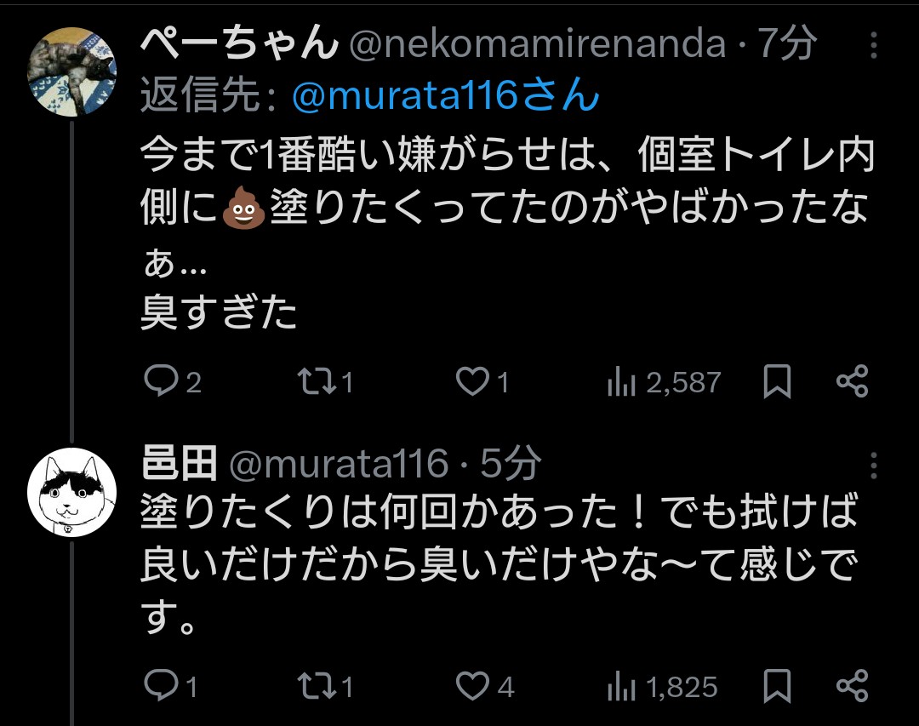View analytics showing 1,825 views
Viewport: 919px width, 726px height.
point(621,687)
